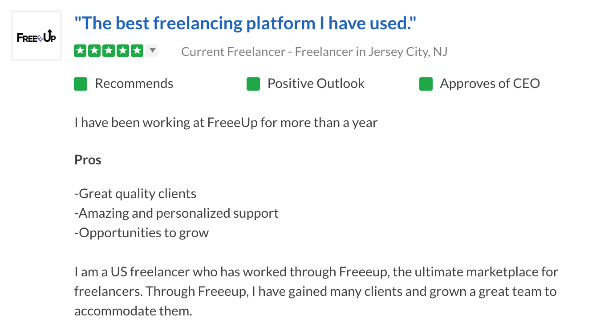
Task: Click the "-Great quality clients" line
Action: coord(135,194)
